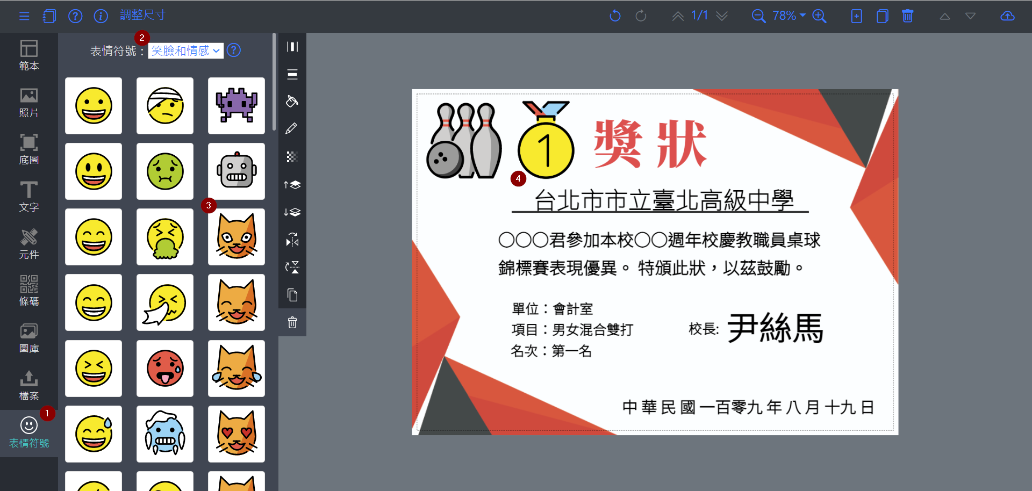Image resolution: width=1032 pixels, height=491 pixels.
Task: Insert the sneezing face emoji
Action: coord(165,302)
